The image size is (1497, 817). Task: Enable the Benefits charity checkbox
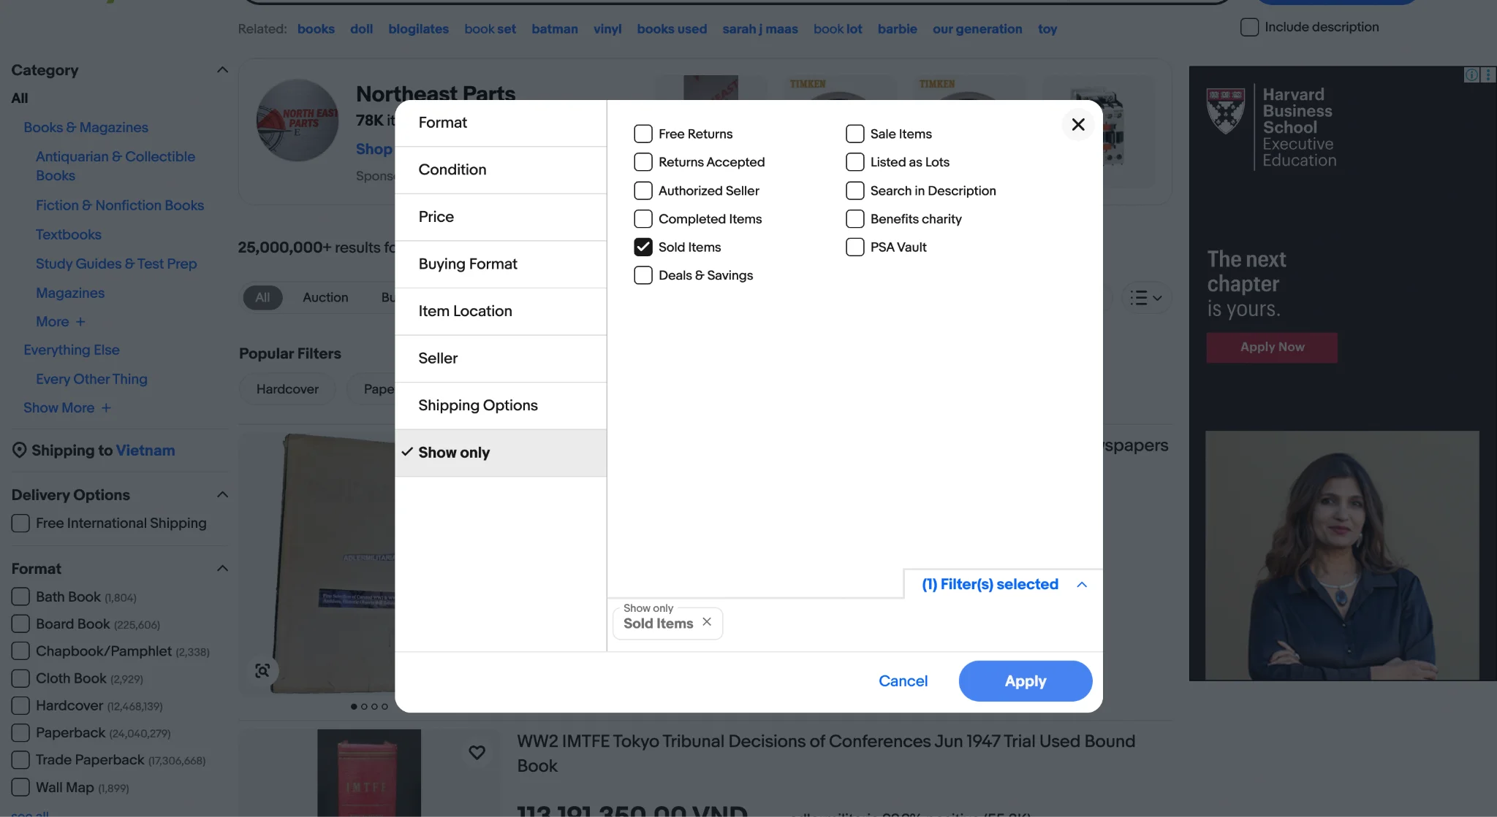pos(855,219)
